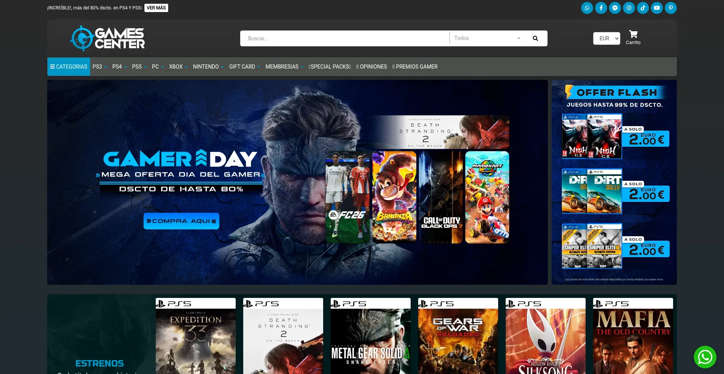Click the search magnifier button

click(535, 38)
